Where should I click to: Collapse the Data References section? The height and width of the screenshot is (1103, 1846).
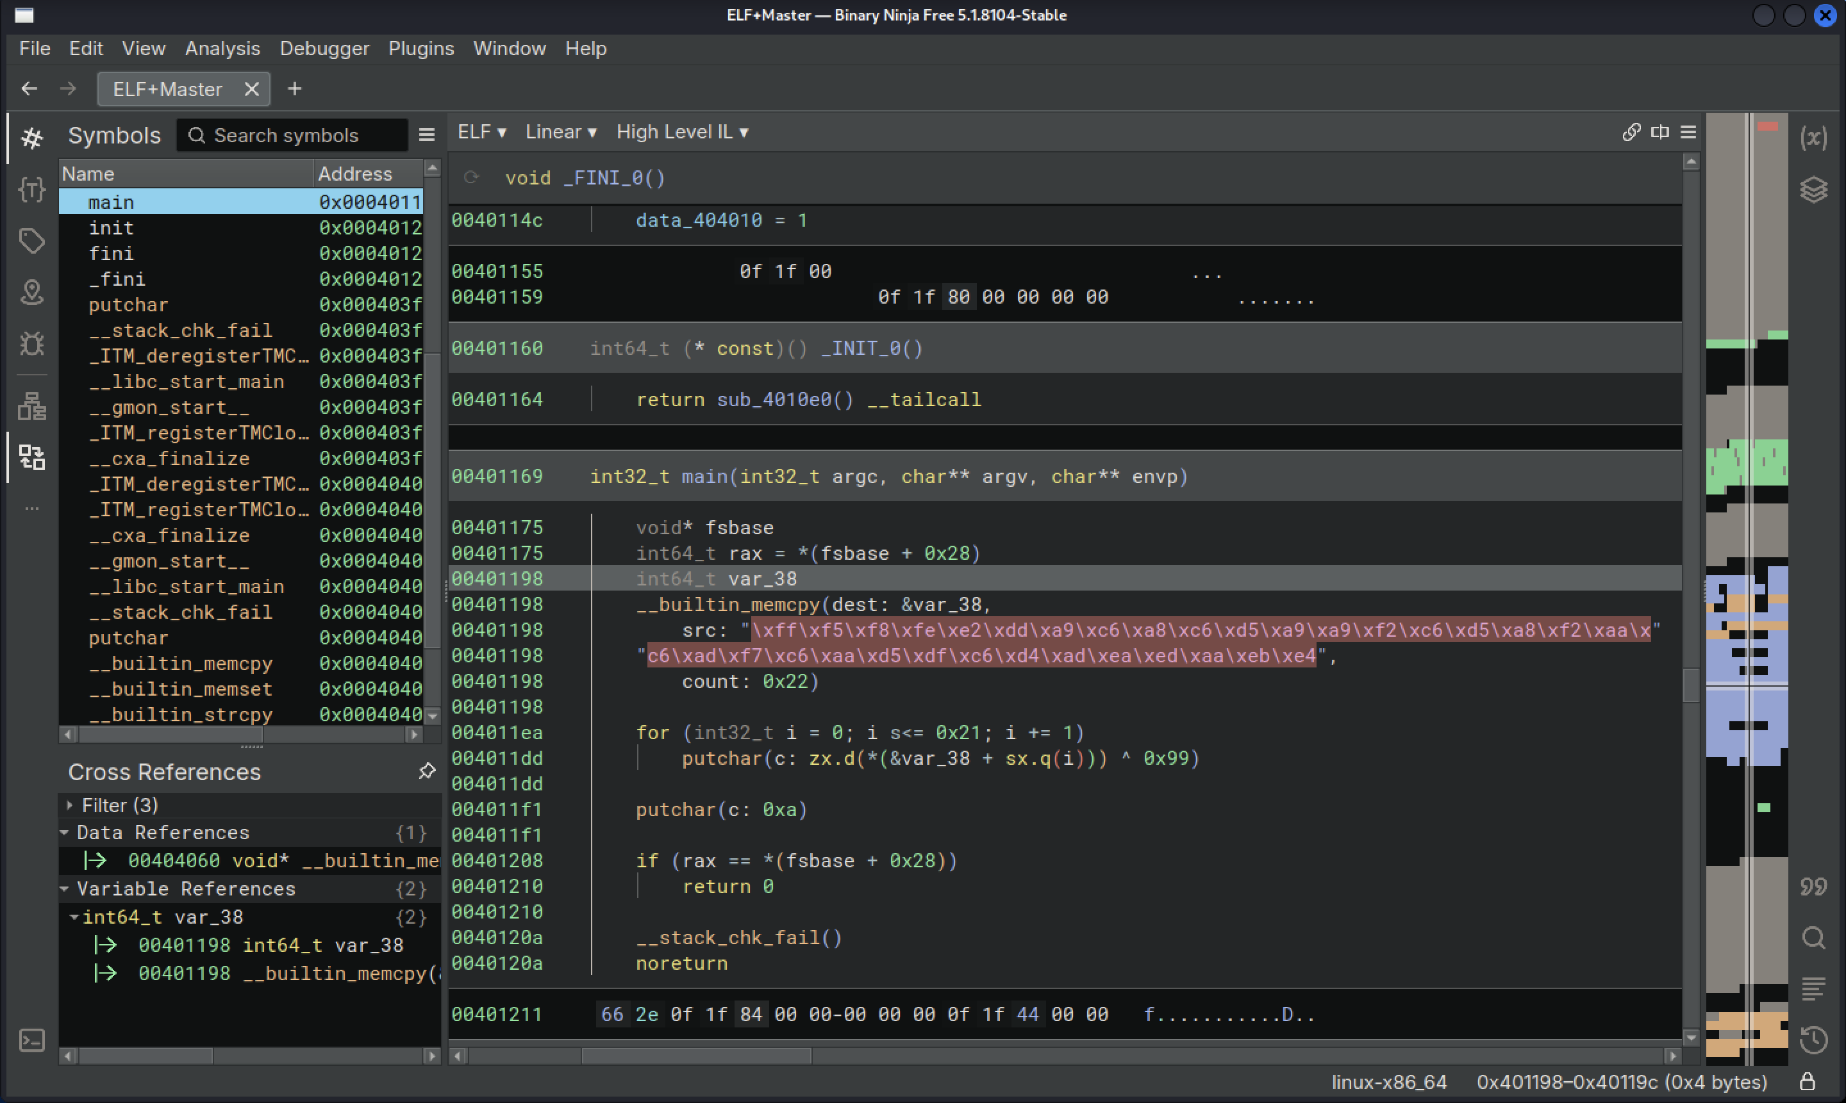pos(65,833)
